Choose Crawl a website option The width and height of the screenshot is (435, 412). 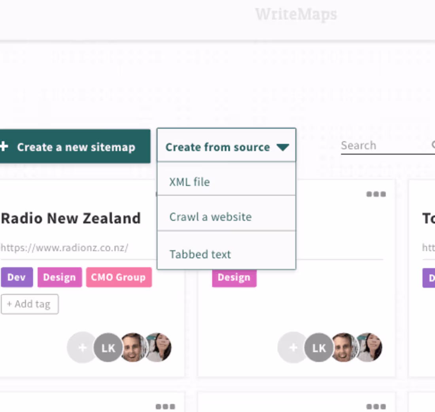(x=210, y=216)
